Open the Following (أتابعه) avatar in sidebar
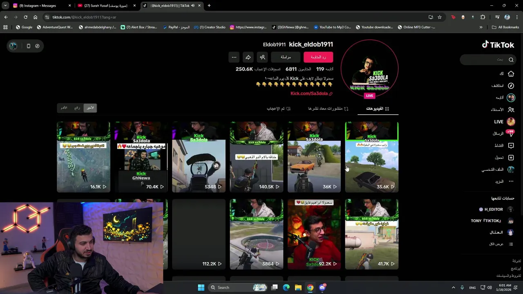 (511, 98)
